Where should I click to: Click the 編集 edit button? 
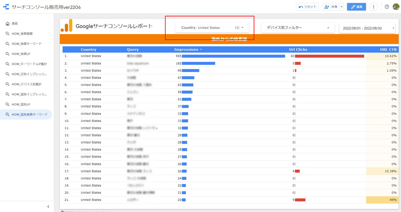(356, 7)
